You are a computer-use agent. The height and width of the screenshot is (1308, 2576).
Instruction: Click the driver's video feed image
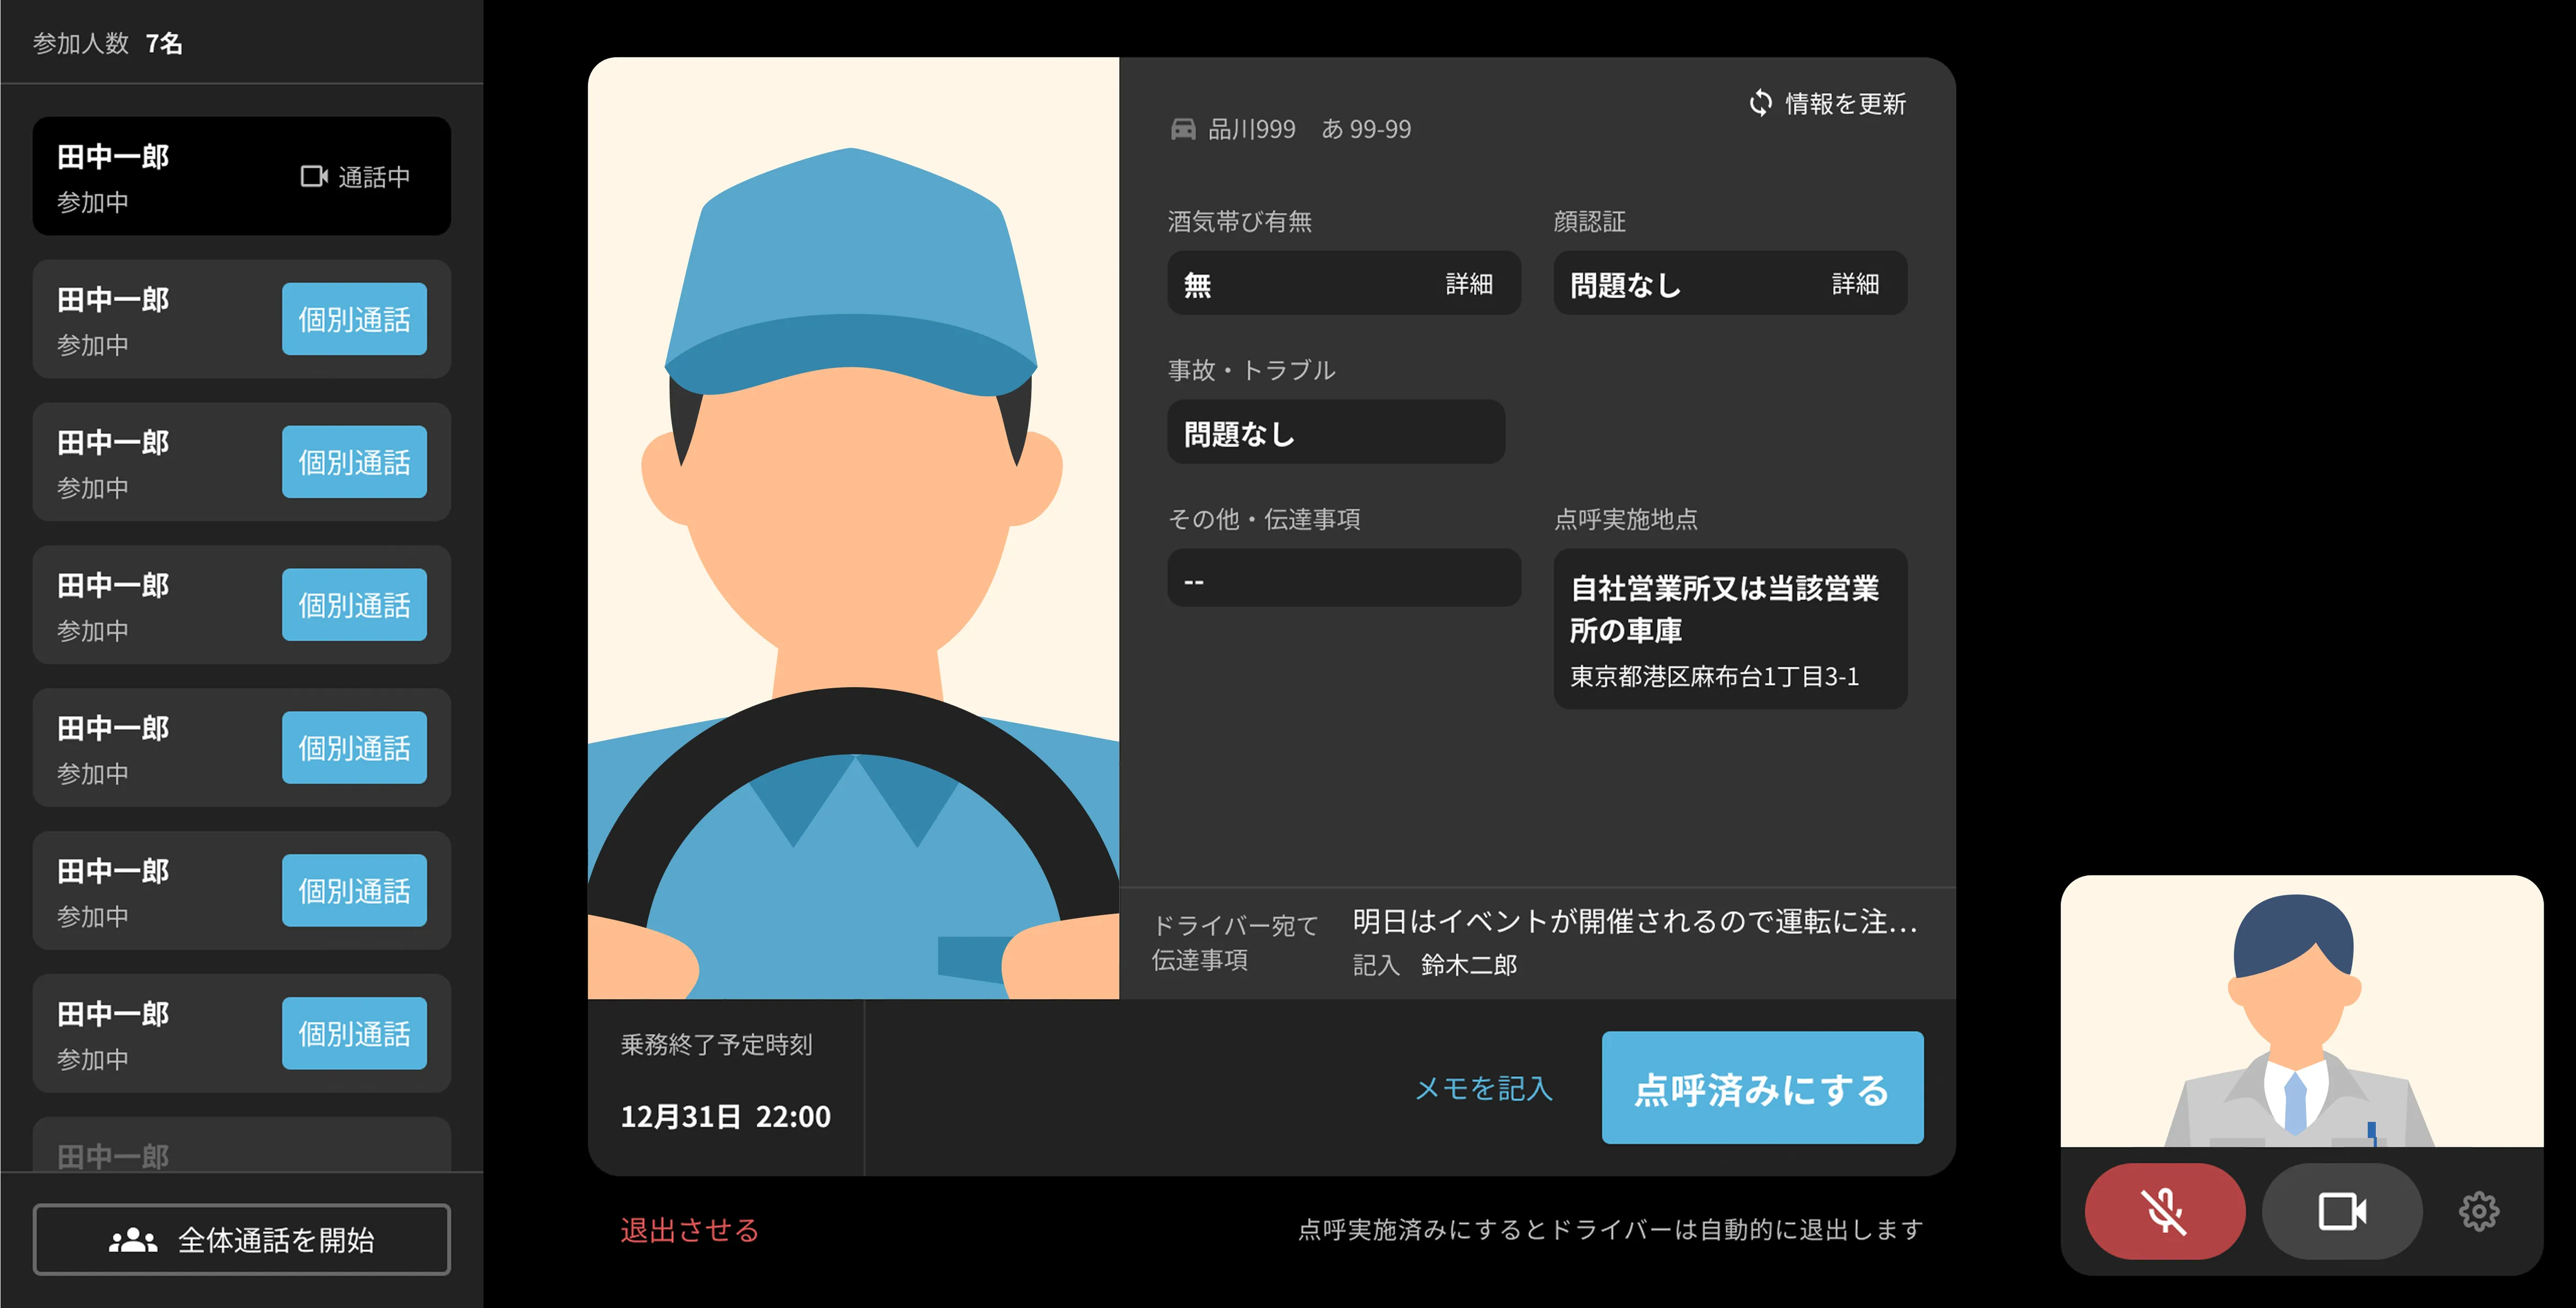click(x=853, y=528)
